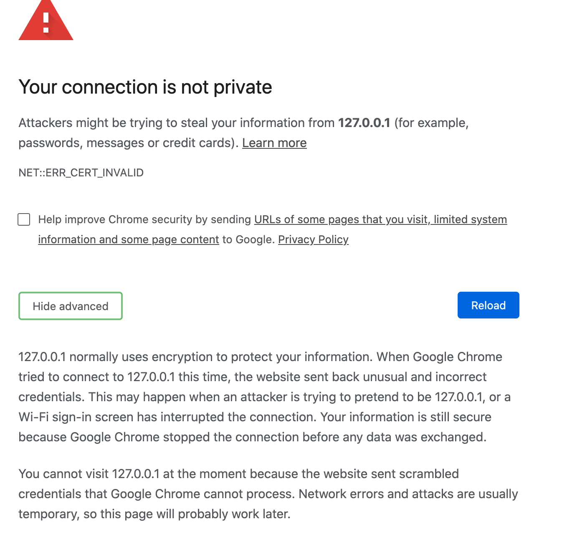The image size is (562, 550).
Task: Click Hide advanced to collapse error details
Action: [x=70, y=306]
